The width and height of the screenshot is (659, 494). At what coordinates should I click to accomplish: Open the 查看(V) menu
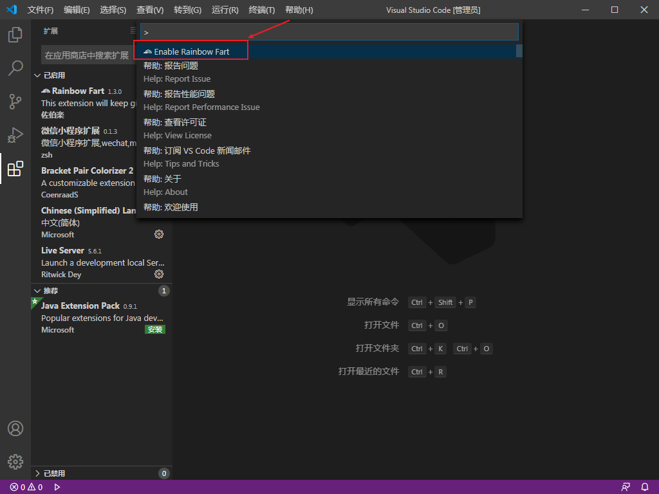150,10
